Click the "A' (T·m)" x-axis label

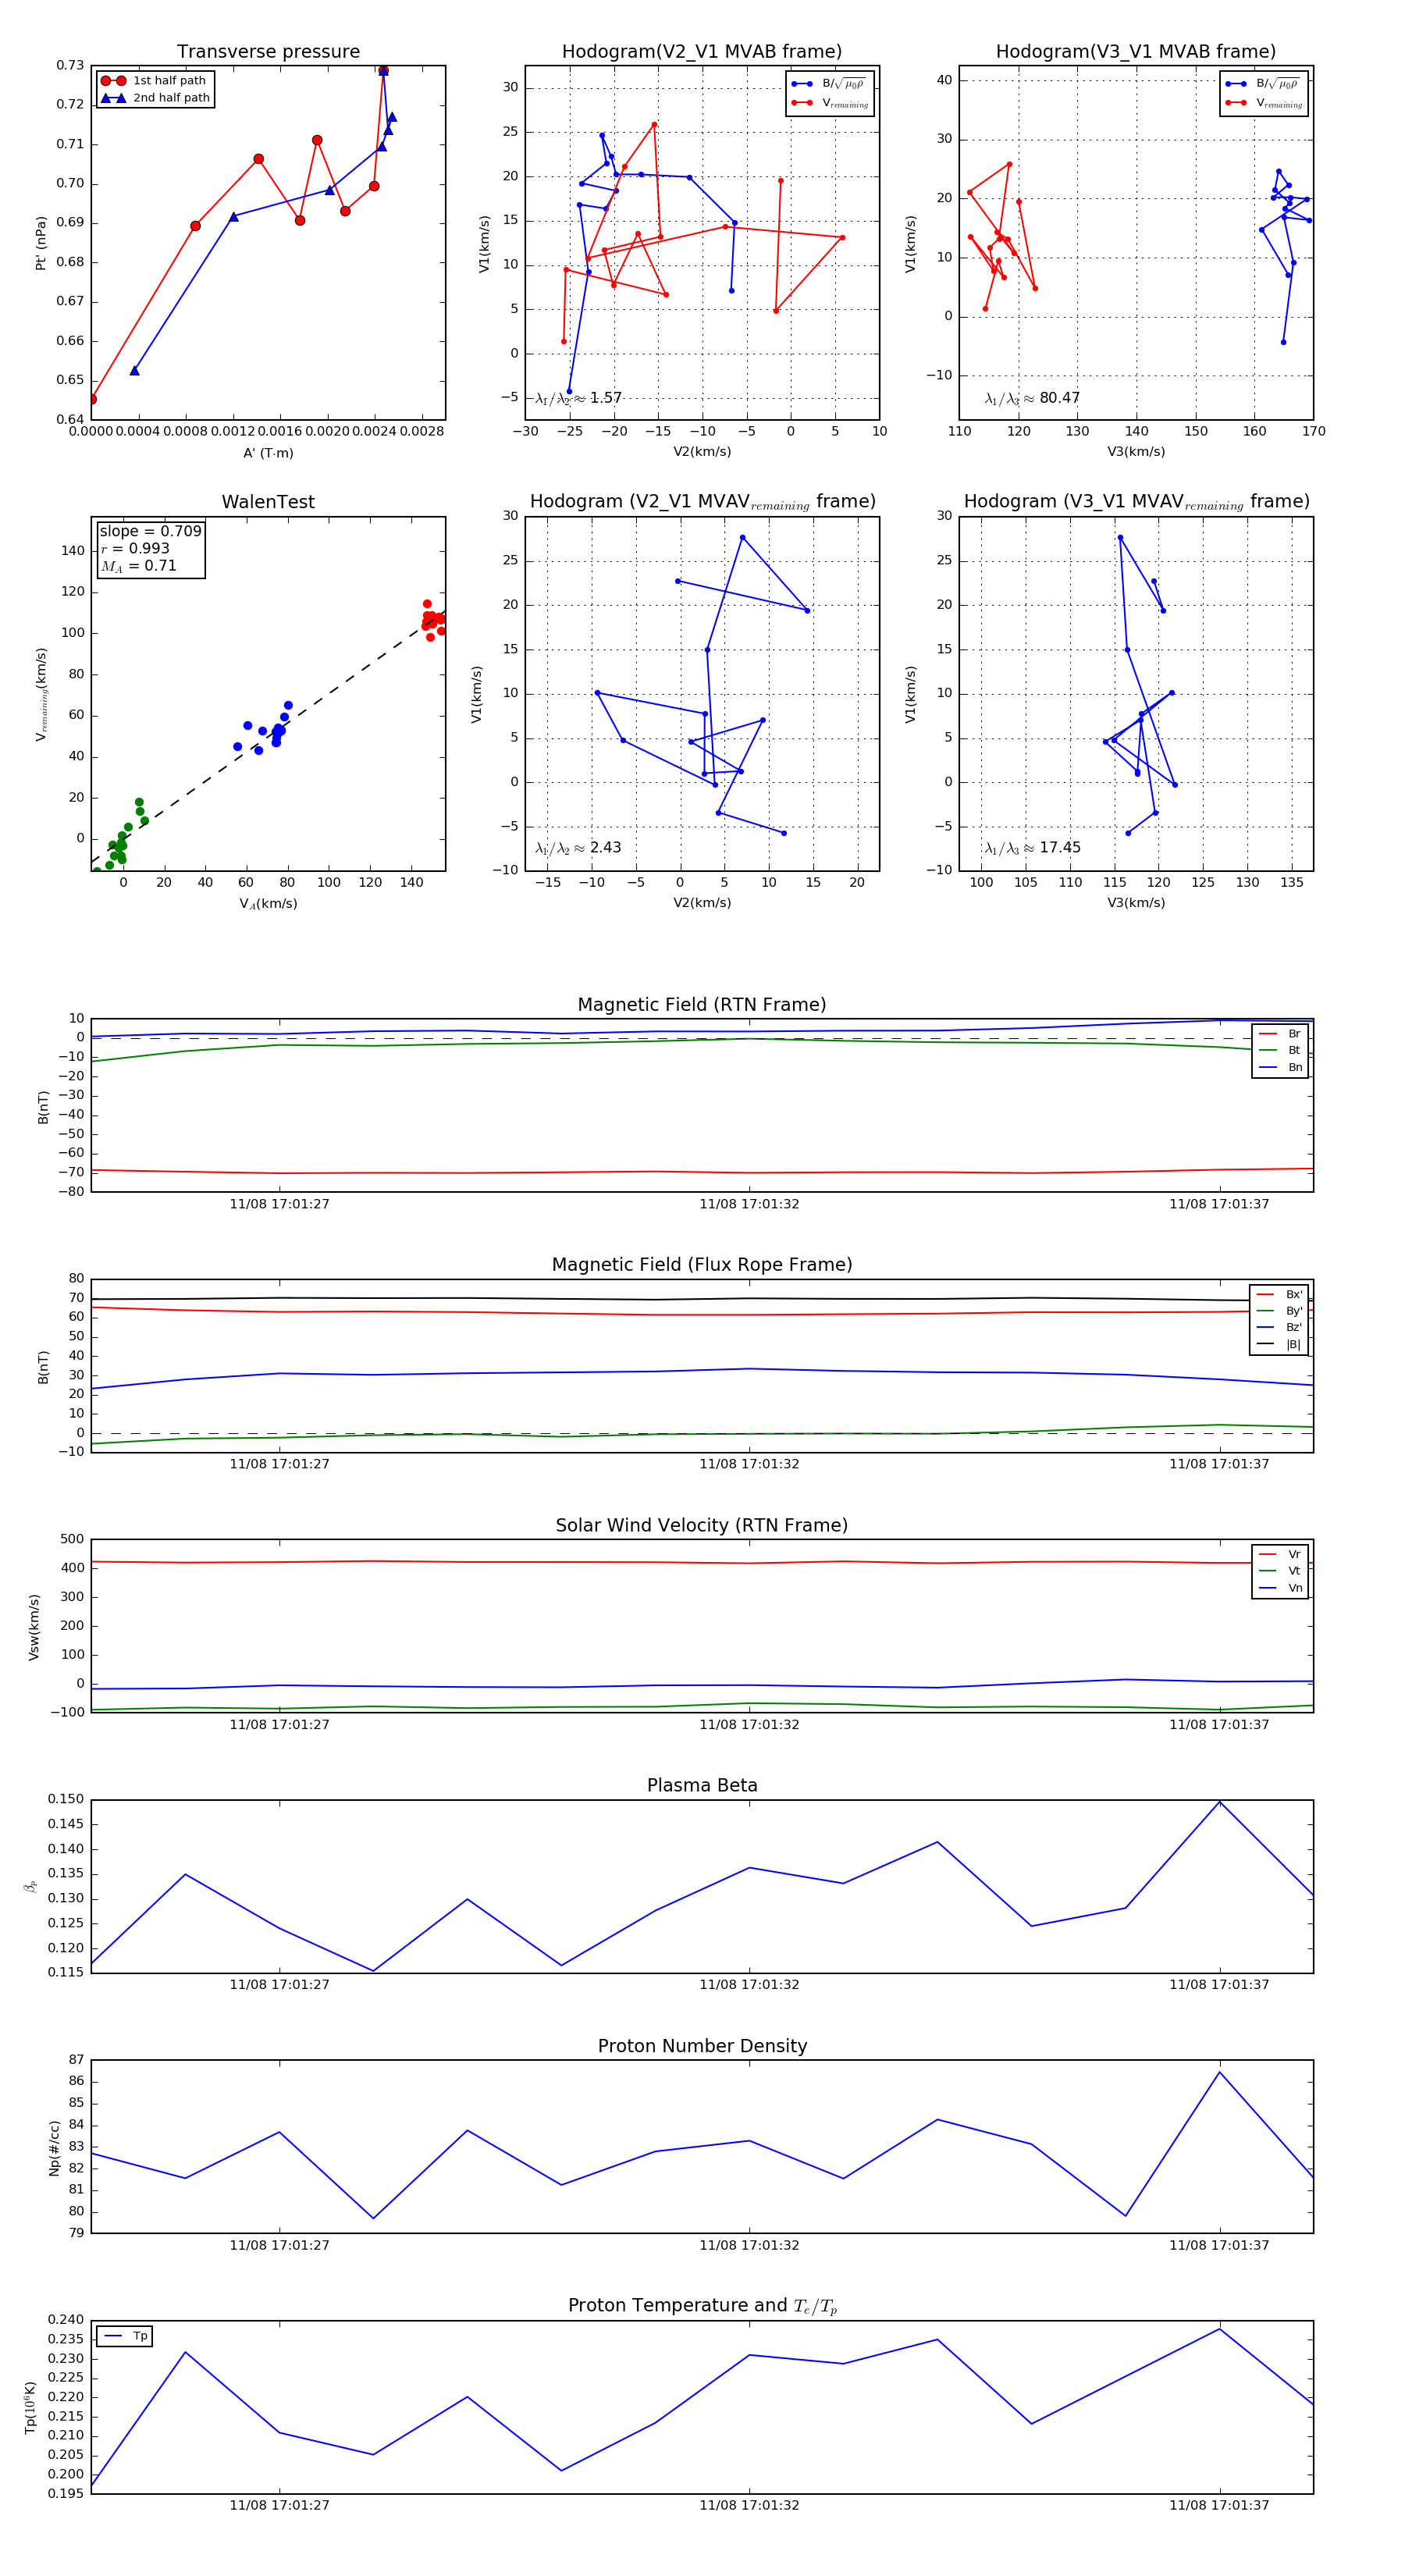(268, 453)
